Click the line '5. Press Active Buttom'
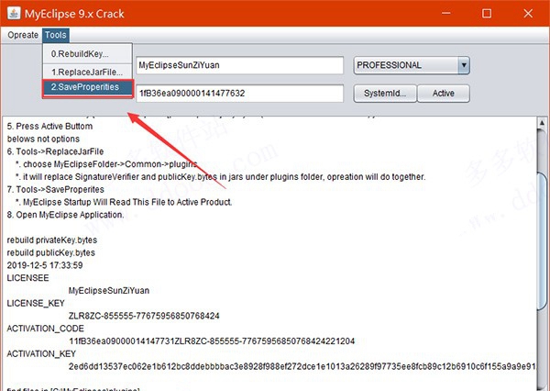 49,126
